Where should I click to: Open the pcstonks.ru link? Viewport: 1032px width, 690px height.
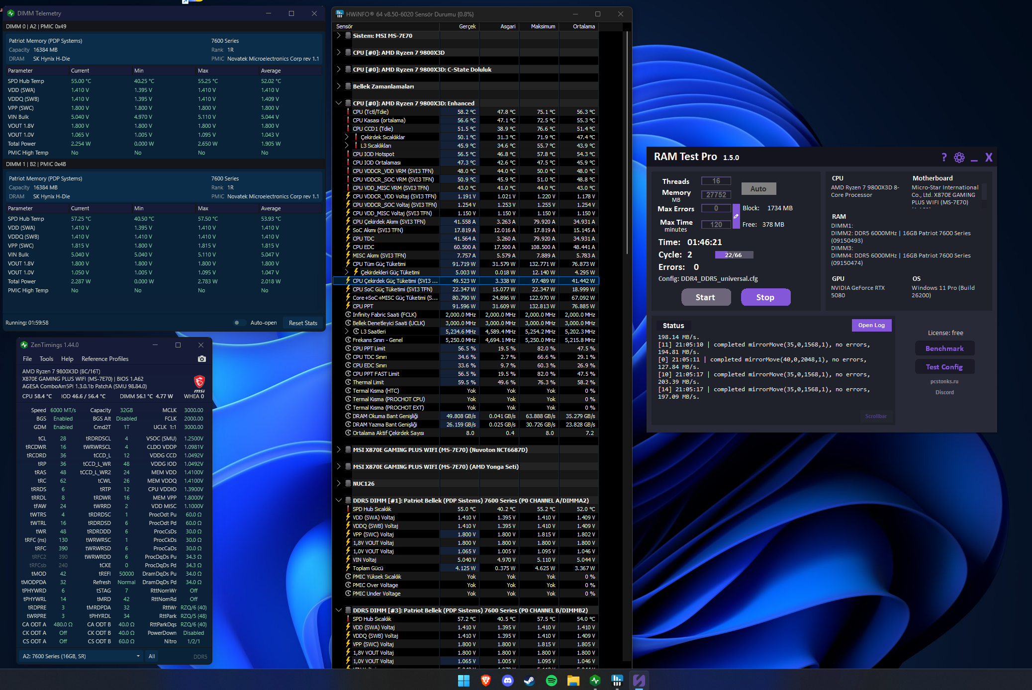tap(944, 382)
